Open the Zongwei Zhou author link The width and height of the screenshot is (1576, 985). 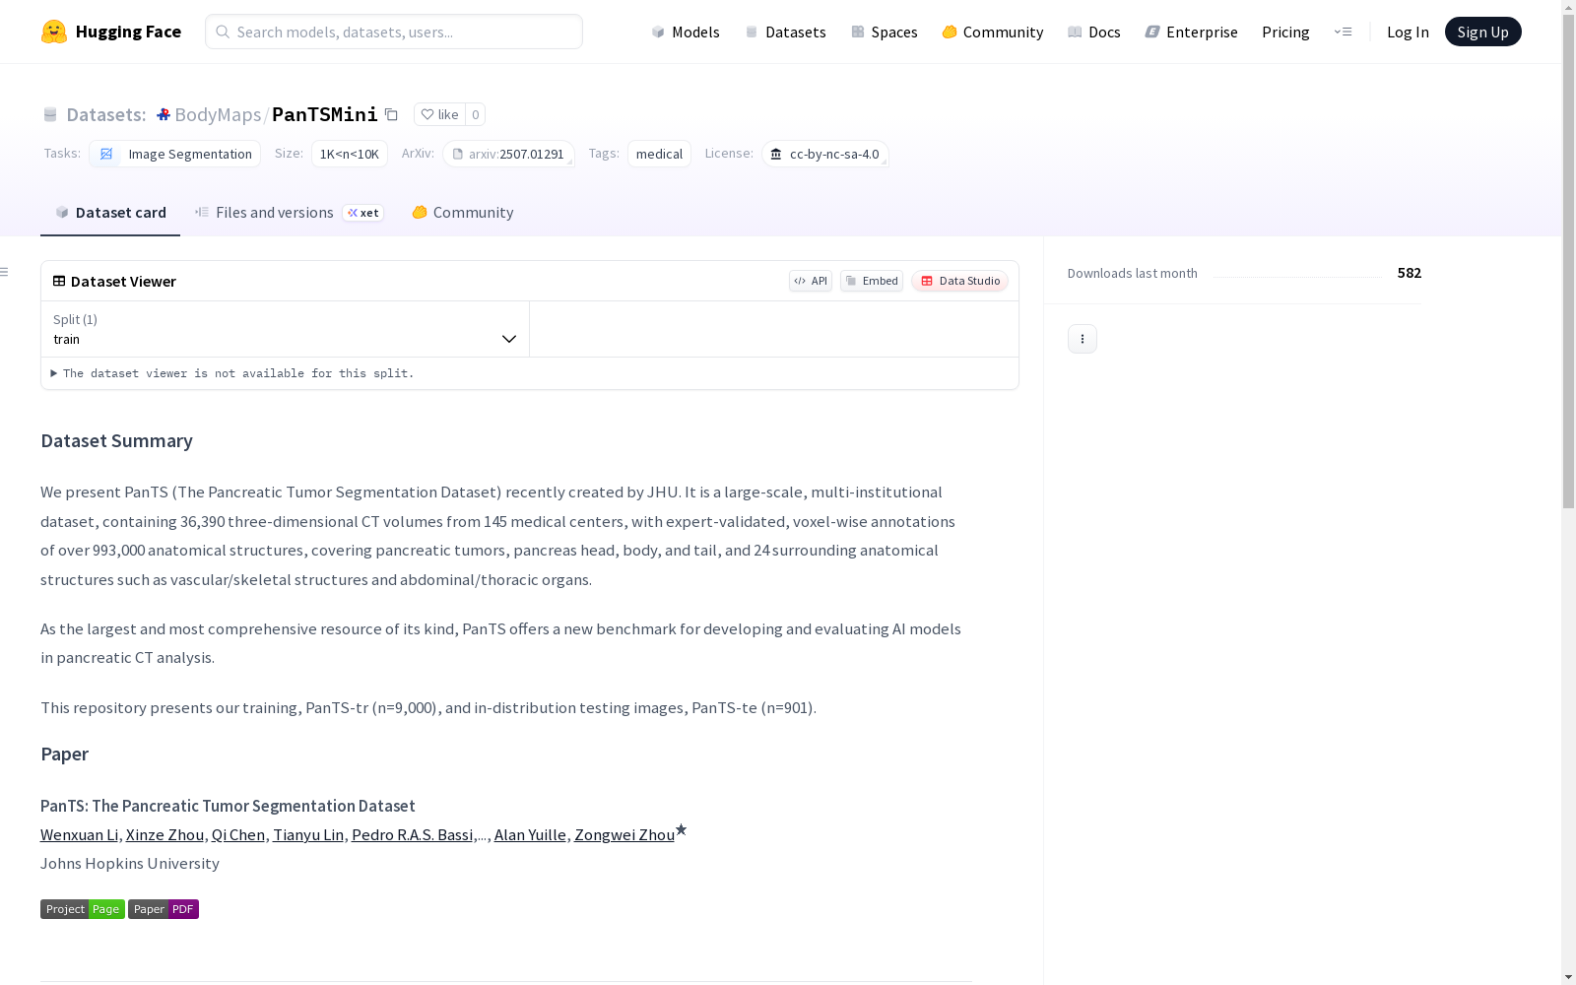click(x=624, y=835)
